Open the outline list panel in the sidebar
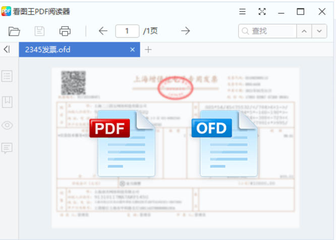The image size is (336, 240). pos(7,76)
